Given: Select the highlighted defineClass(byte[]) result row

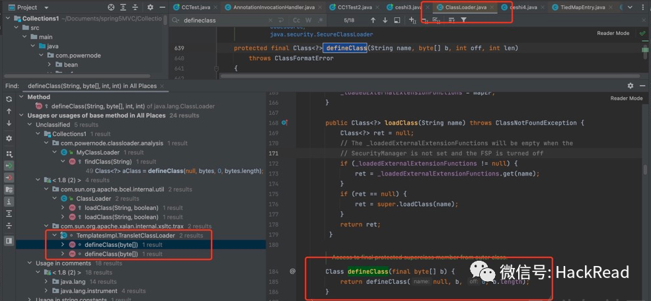Looking at the screenshot, I should 141,245.
